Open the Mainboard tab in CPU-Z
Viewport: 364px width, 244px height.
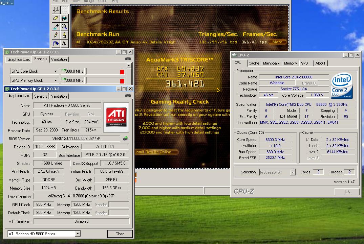272,63
